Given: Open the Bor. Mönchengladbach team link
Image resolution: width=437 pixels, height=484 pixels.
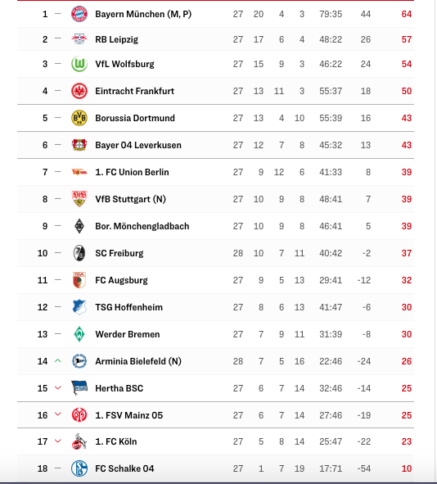Looking at the screenshot, I should tap(142, 226).
